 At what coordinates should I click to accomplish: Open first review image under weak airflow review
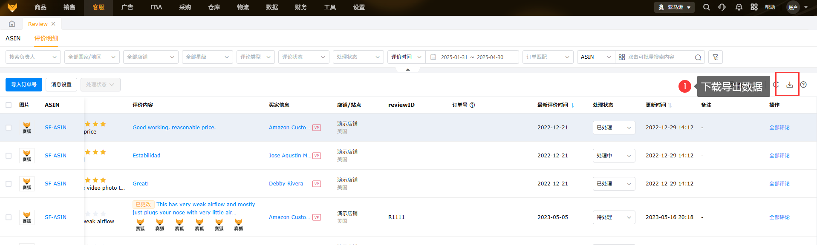point(140,225)
